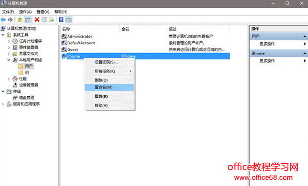This screenshot has height=186, width=308.
Task: Open the 操作(A) menu
Action: click(x=25, y=12)
